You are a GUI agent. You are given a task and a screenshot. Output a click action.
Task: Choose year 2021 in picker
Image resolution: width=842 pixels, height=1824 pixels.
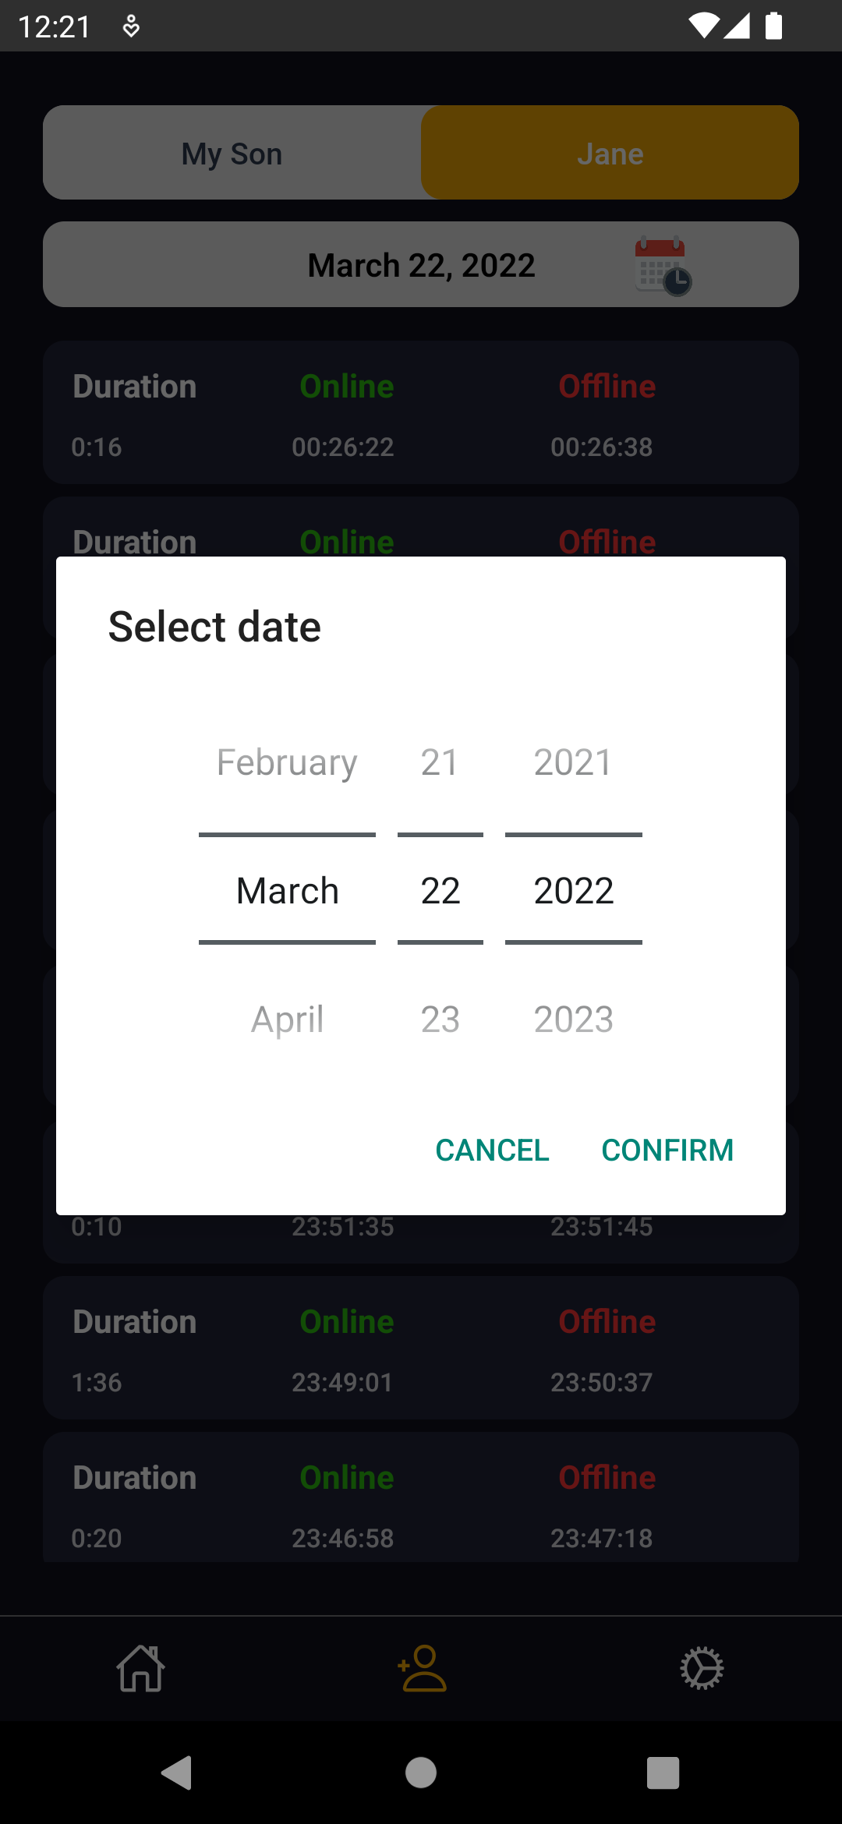[573, 762]
